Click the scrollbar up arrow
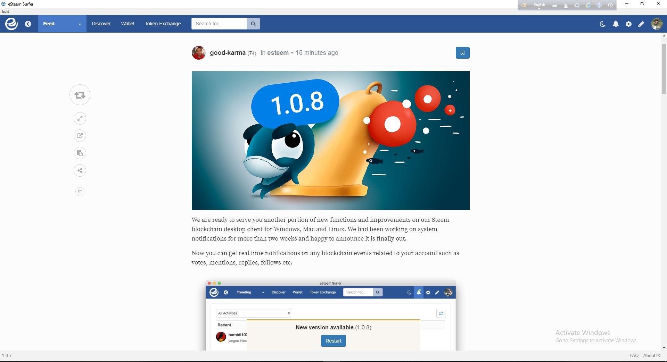The image size is (667, 362). pos(664,36)
